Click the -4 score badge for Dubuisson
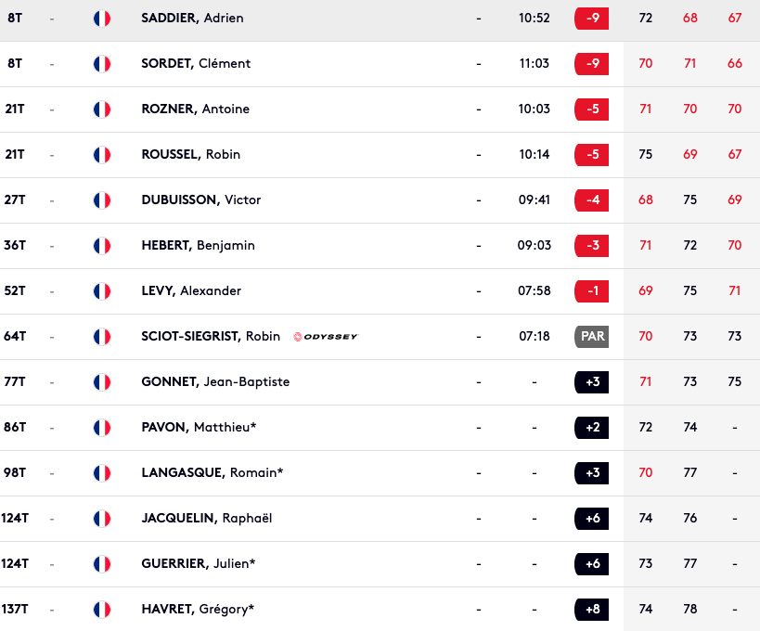Viewport: 760px width, 631px height. [x=591, y=200]
